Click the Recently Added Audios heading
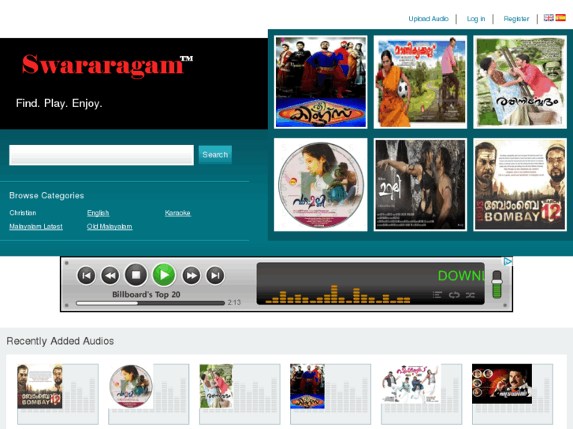This screenshot has width=573, height=429. coord(60,341)
